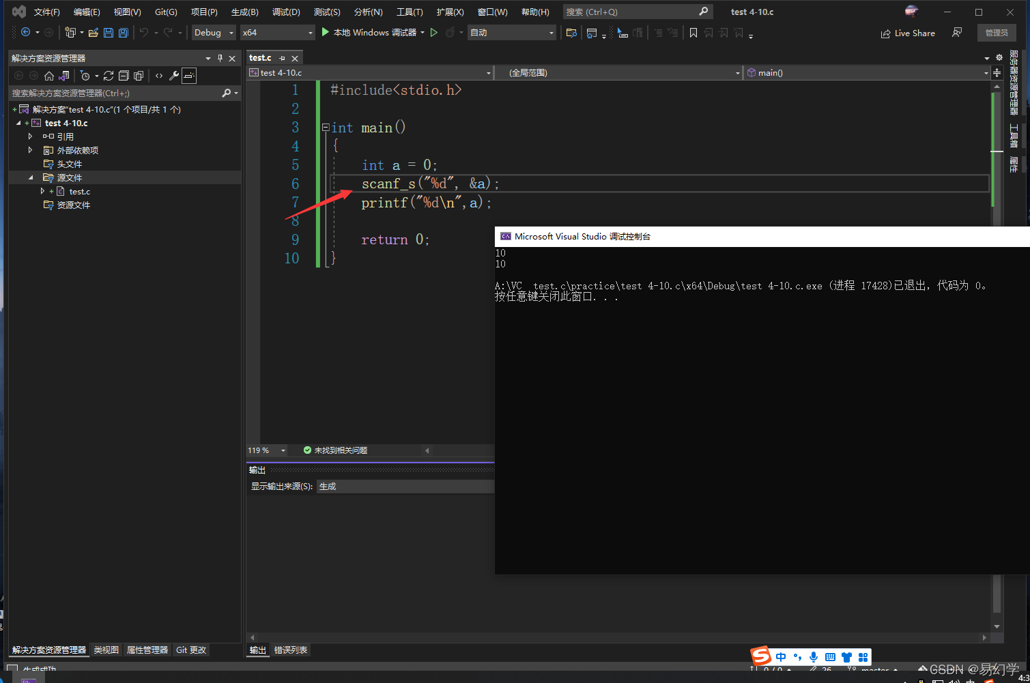This screenshot has width=1030, height=683.
Task: Save the current file with Save icon
Action: point(109,33)
